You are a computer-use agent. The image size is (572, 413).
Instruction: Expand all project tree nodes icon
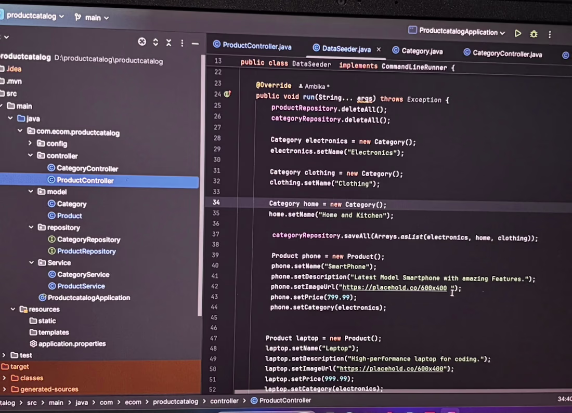[x=156, y=42]
